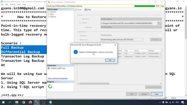Viewport: 187px width, 105px height.
Task: Click the dialog's bottom OK button
Action: 131,94
